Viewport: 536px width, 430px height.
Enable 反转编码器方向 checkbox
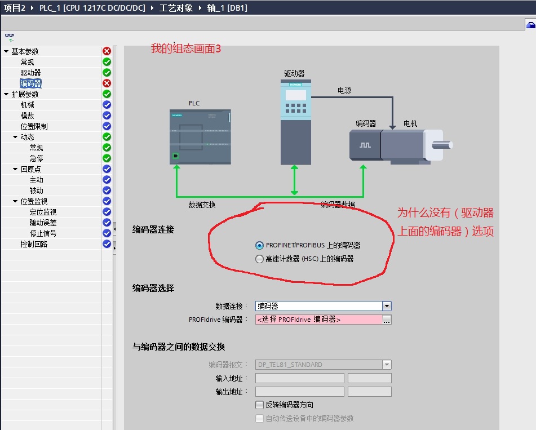pos(259,405)
